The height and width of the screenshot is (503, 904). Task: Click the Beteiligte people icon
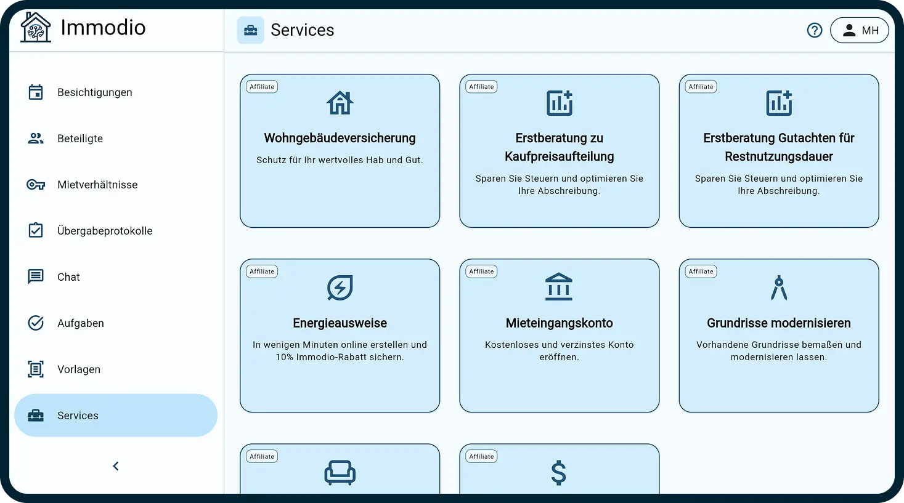pyautogui.click(x=36, y=139)
